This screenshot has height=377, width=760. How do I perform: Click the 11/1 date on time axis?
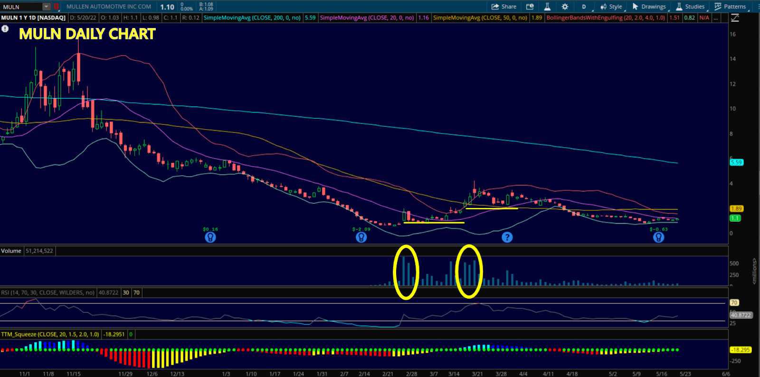click(x=25, y=374)
